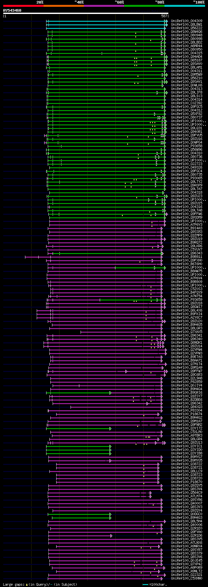Open hit UniRef100_A8MR44
Screen dimensions: 208x587
[187, 46]
